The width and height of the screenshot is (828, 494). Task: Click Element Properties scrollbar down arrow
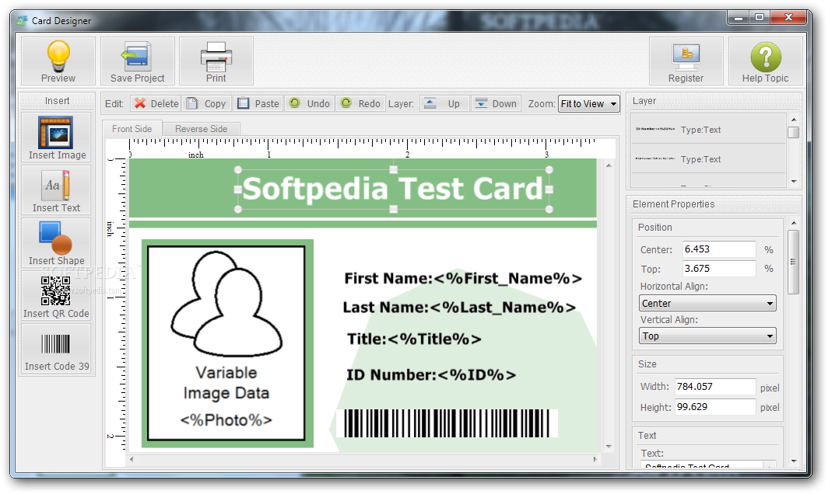794,461
